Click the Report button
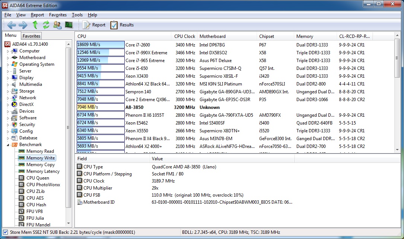 94,25
